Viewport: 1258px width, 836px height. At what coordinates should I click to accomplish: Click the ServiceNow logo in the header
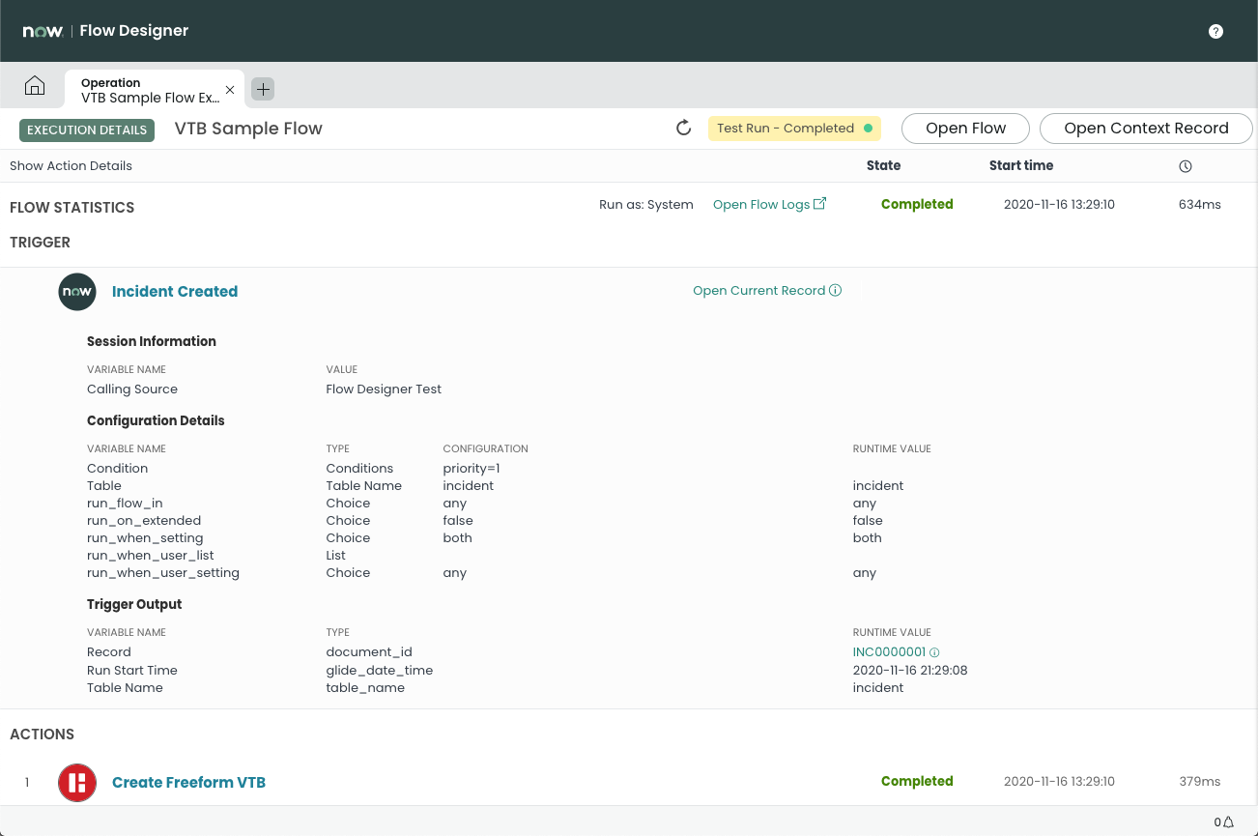[43, 31]
